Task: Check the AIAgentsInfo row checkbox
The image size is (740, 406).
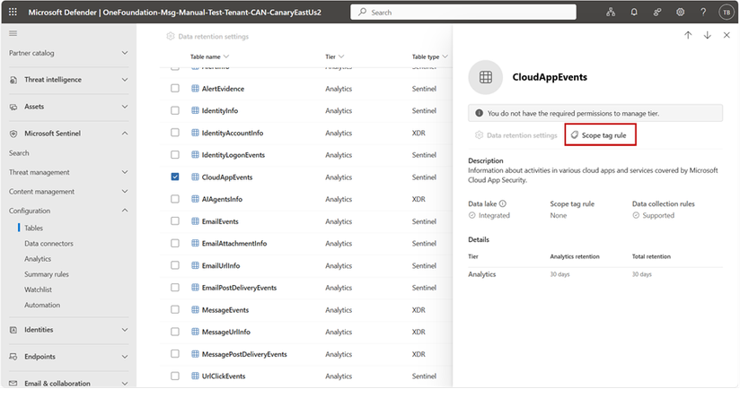Action: point(175,199)
